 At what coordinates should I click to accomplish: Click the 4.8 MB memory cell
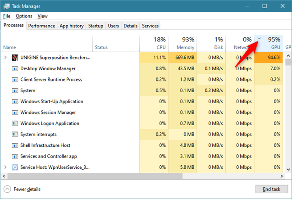[182, 145]
